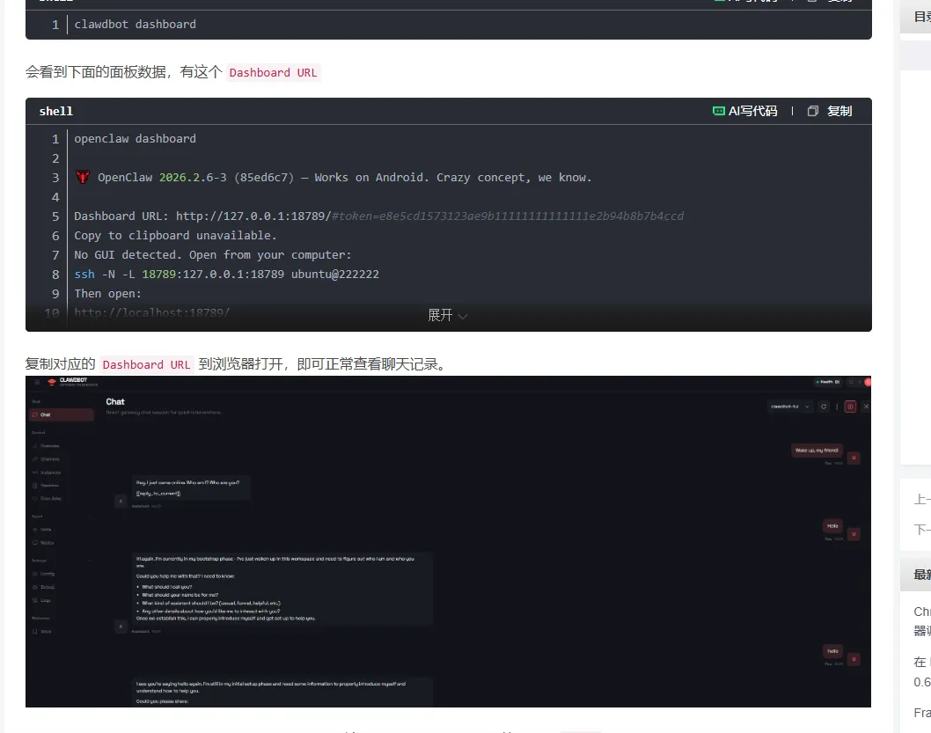
Task: Click the Dashboard URL http://127.0.0.1:18789 line
Action: click(378, 216)
